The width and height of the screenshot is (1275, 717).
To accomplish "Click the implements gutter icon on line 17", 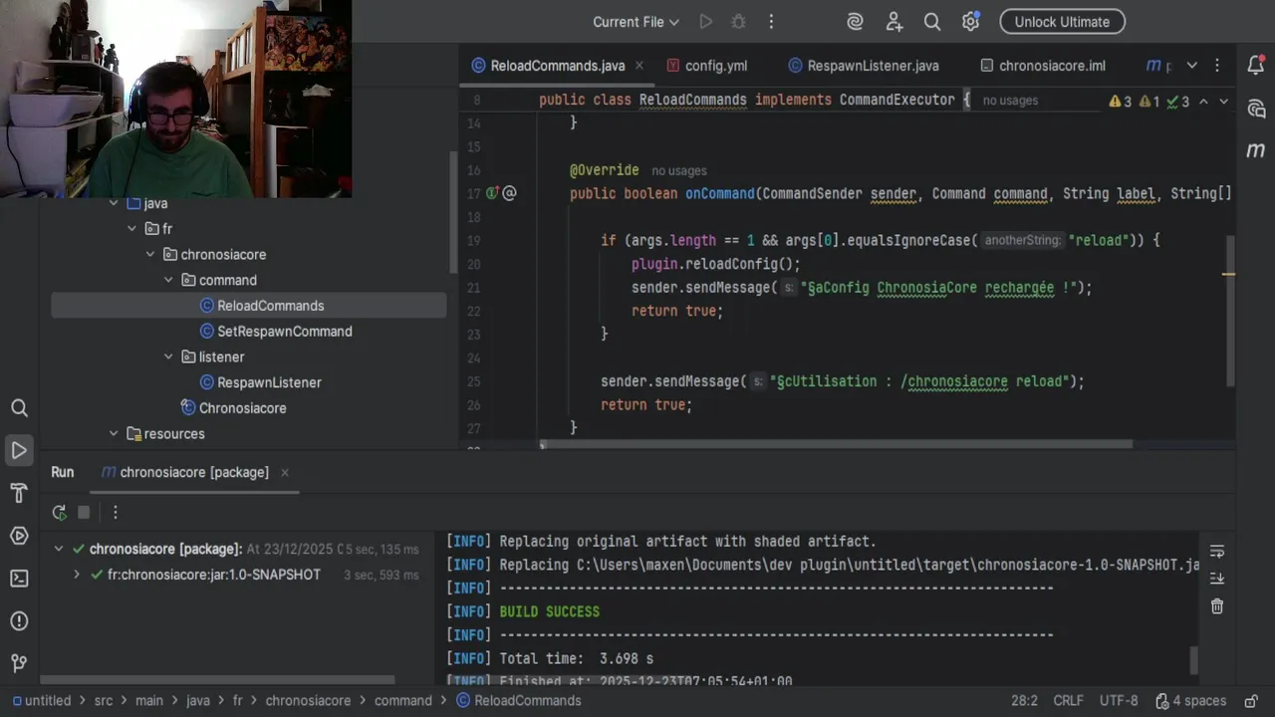I will click(492, 193).
